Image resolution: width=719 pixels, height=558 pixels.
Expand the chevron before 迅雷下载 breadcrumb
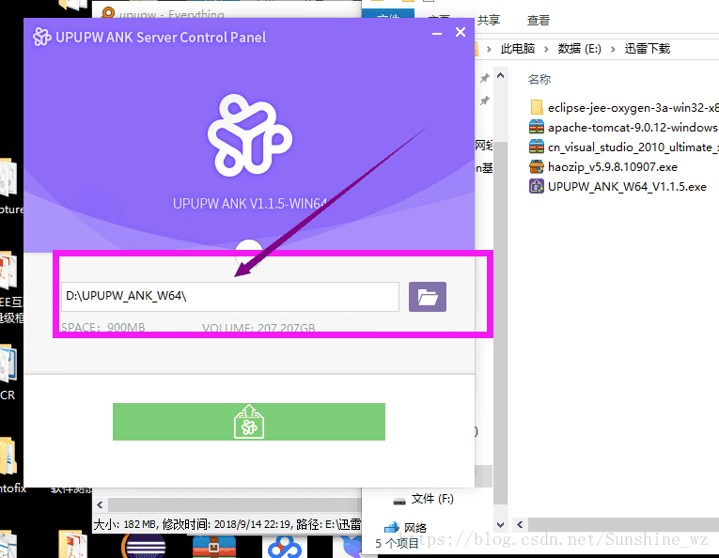point(613,49)
